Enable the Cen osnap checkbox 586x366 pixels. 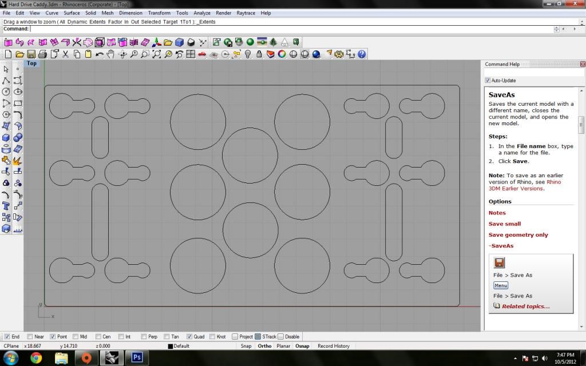click(x=98, y=336)
